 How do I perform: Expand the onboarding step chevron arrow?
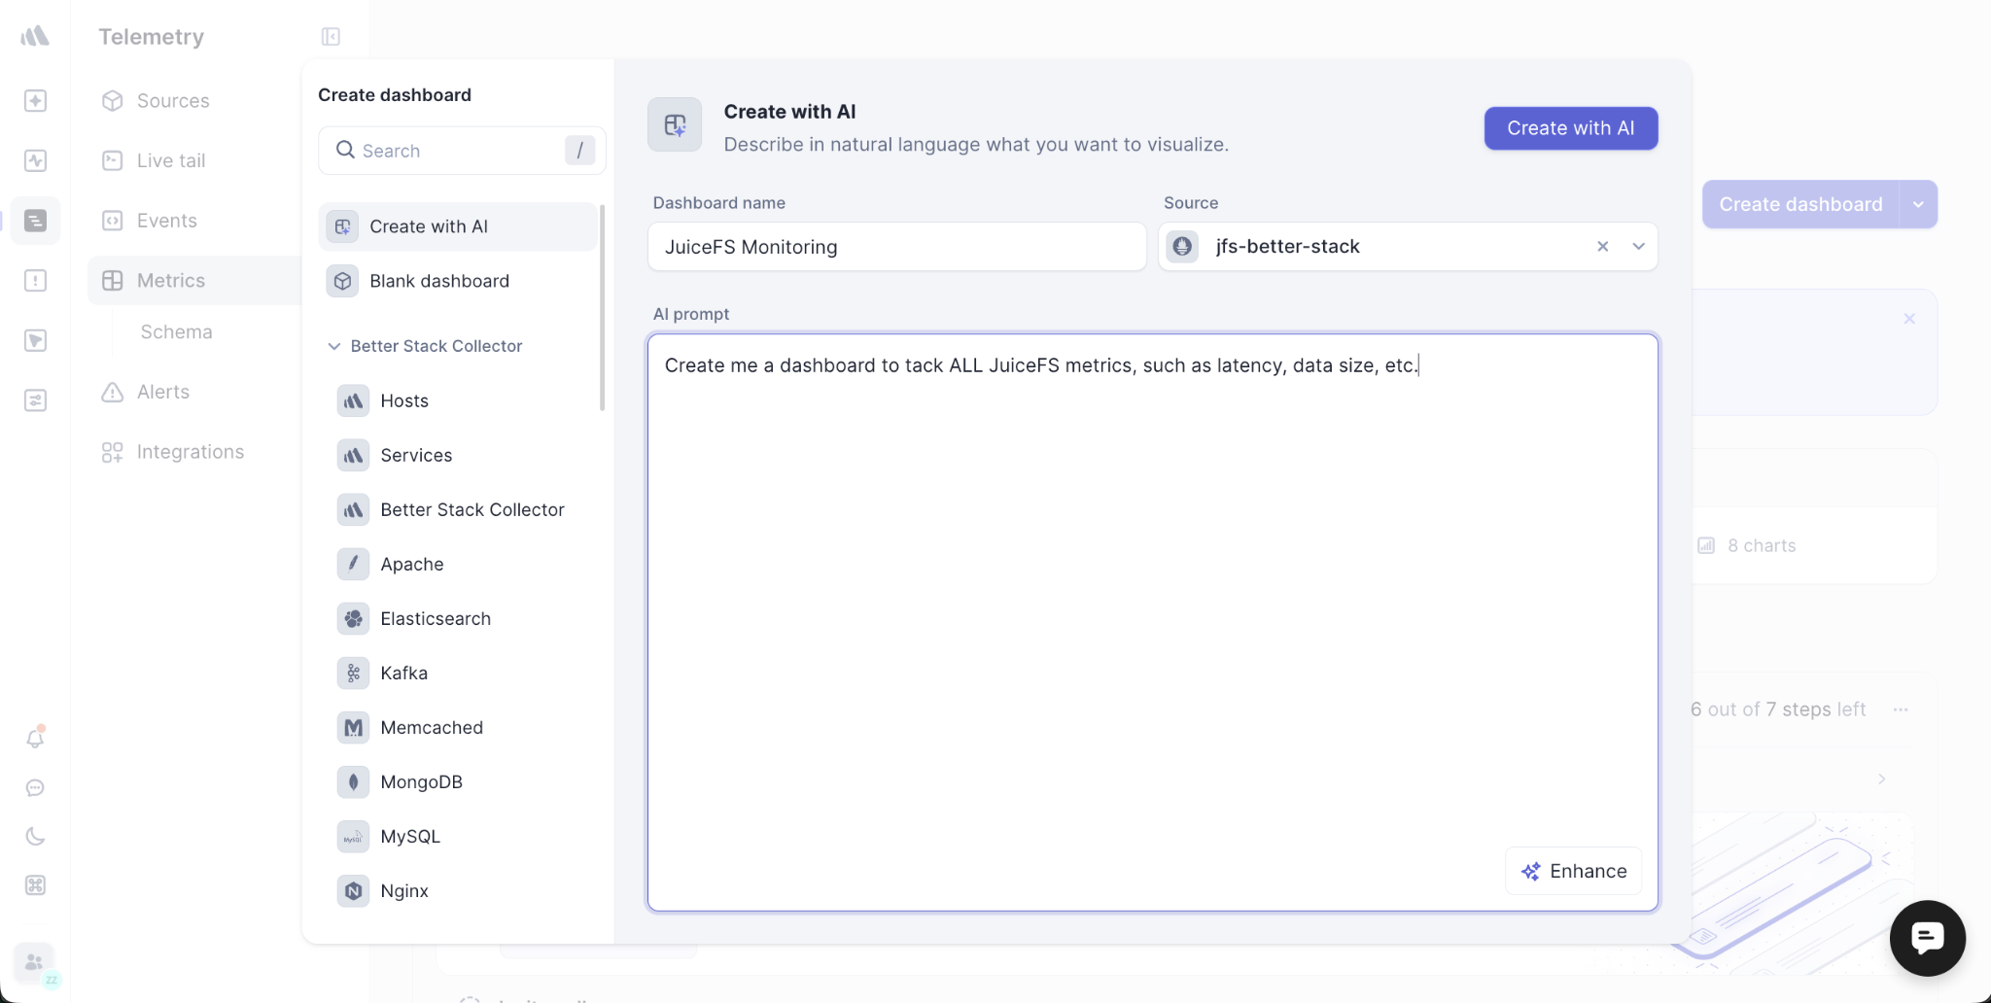1882,778
